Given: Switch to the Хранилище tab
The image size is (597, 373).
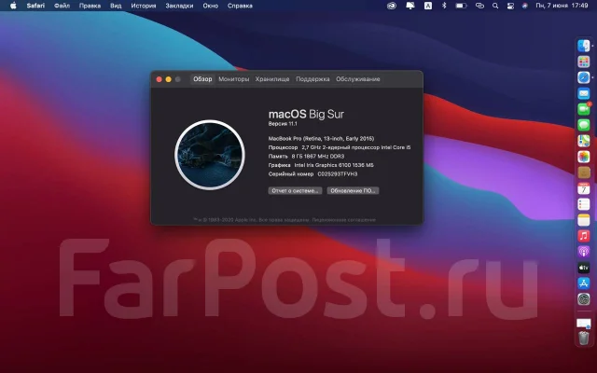Looking at the screenshot, I should (x=272, y=79).
